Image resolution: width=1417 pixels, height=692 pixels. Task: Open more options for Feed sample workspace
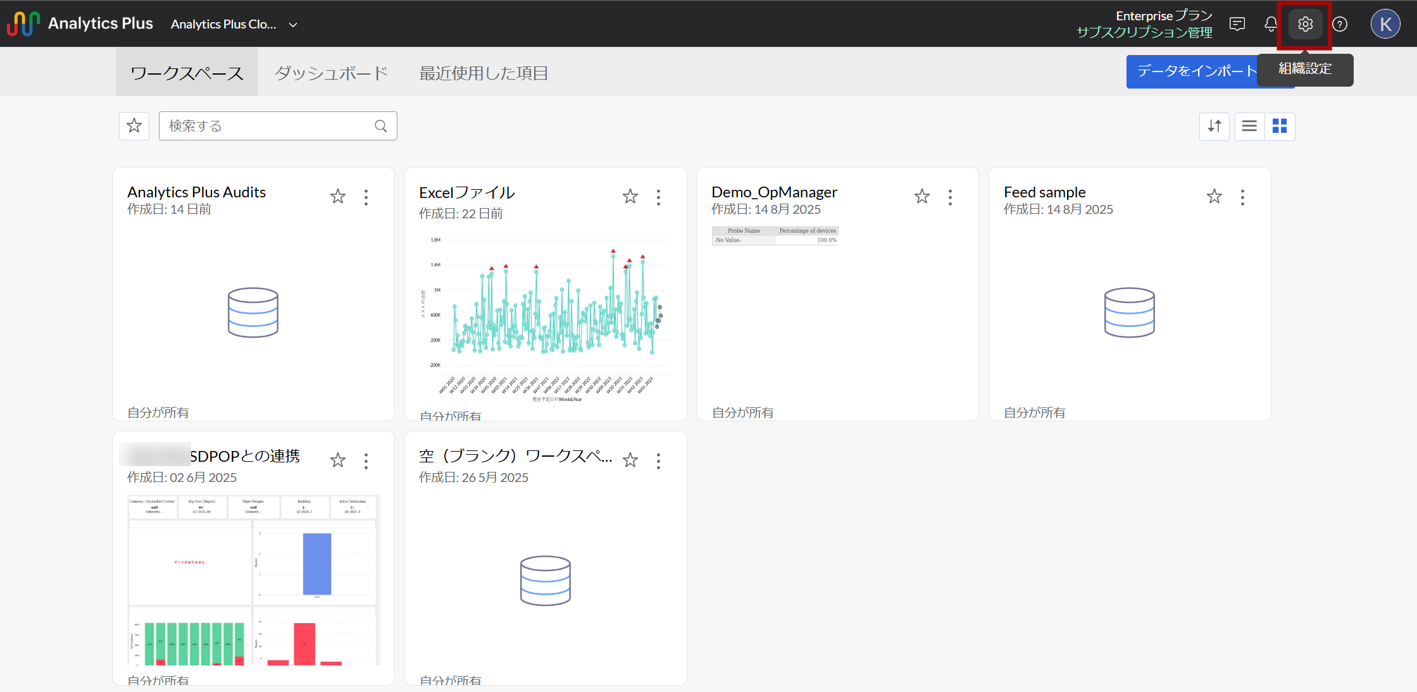pos(1242,197)
